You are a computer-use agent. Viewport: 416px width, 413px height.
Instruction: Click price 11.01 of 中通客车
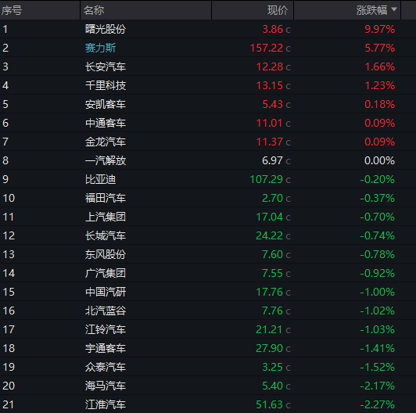click(270, 123)
